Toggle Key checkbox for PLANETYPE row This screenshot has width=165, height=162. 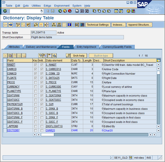coord(36,91)
